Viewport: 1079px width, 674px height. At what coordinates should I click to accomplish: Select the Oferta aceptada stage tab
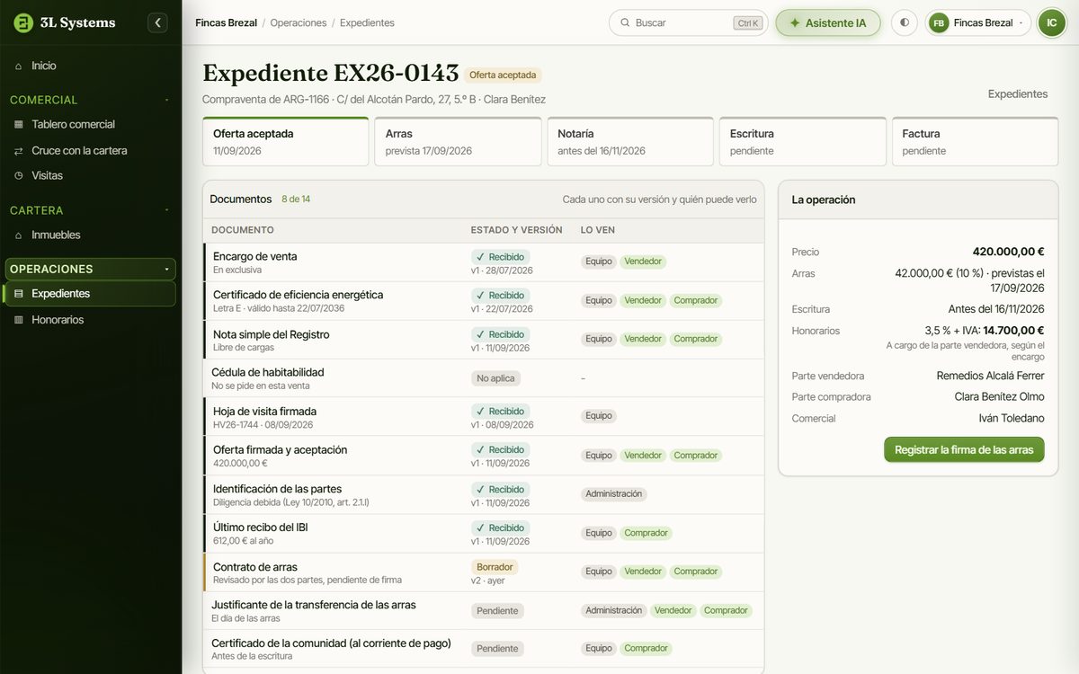click(x=286, y=141)
